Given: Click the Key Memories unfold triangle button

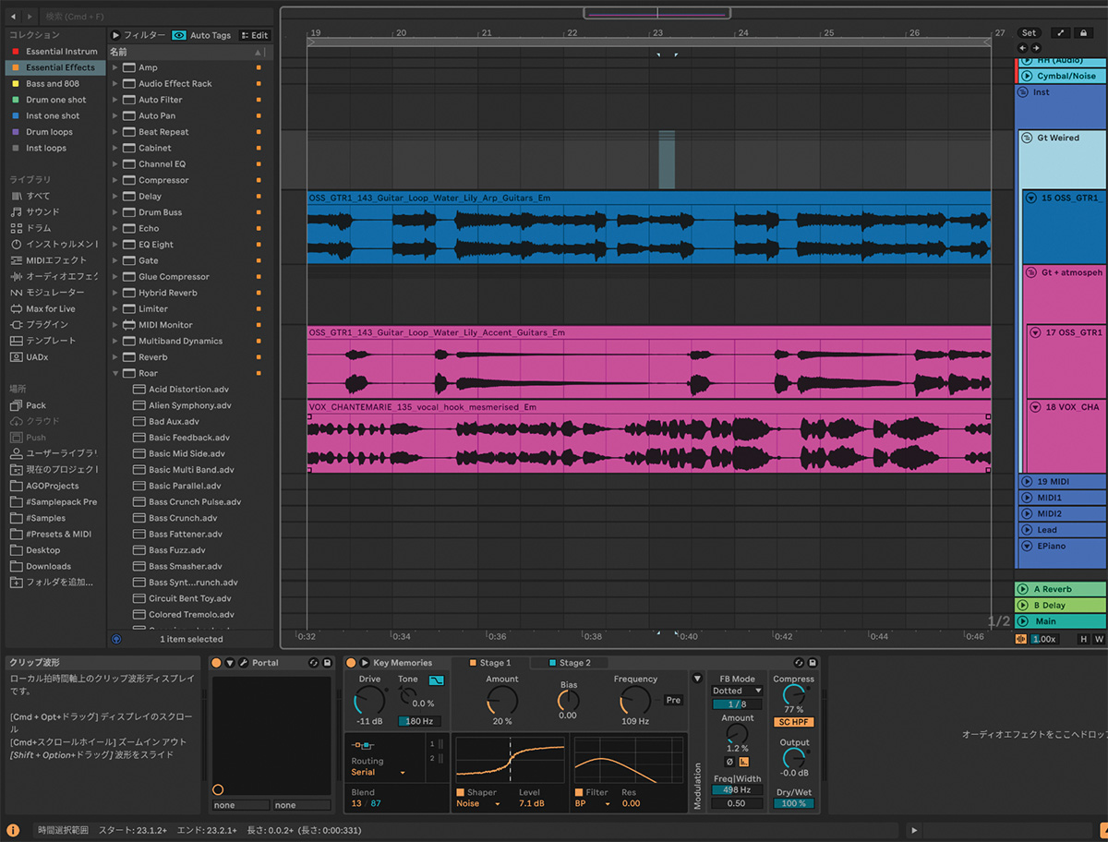Looking at the screenshot, I should coord(365,663).
